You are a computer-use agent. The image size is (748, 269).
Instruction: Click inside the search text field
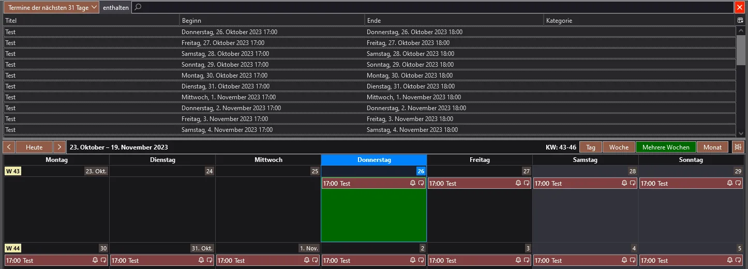point(433,7)
